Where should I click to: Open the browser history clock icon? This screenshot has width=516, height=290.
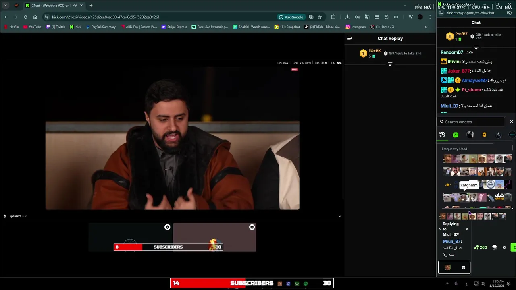(x=386, y=17)
